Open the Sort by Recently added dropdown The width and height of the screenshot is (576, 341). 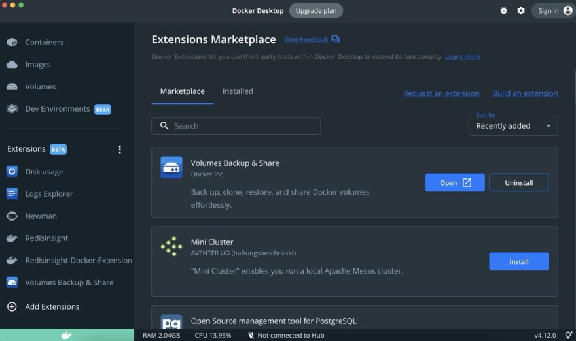513,126
